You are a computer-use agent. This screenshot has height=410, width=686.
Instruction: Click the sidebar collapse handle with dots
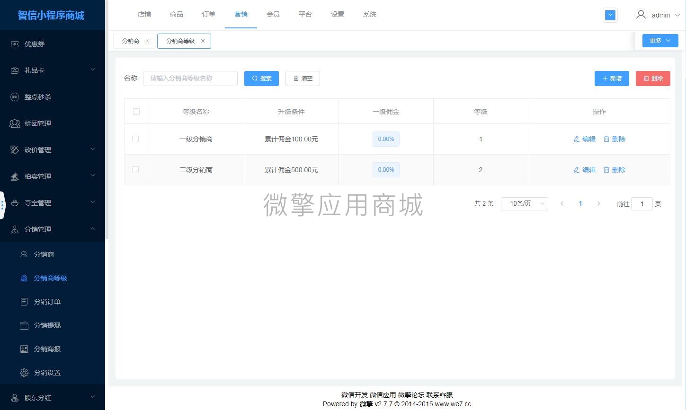pos(2,205)
